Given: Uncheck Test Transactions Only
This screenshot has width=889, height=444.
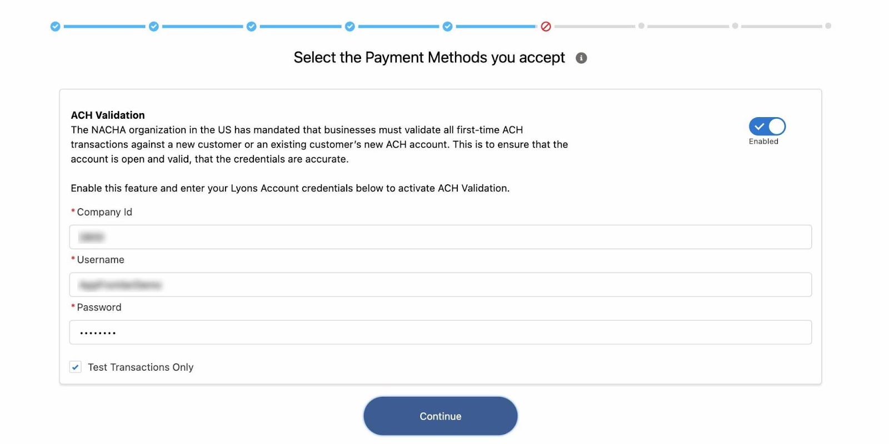Looking at the screenshot, I should [x=75, y=367].
